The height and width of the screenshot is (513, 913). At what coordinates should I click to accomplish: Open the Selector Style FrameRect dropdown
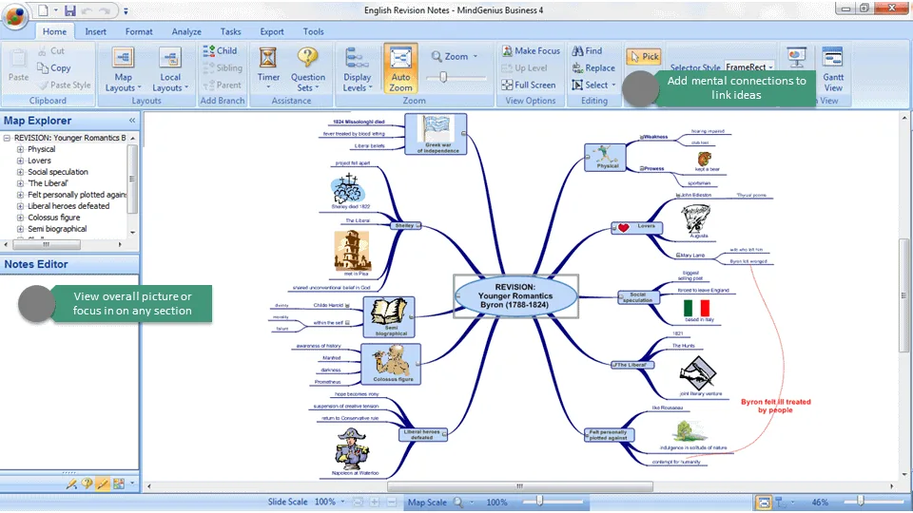click(749, 66)
